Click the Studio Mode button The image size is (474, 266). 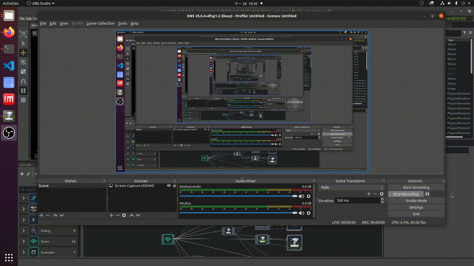coord(416,201)
